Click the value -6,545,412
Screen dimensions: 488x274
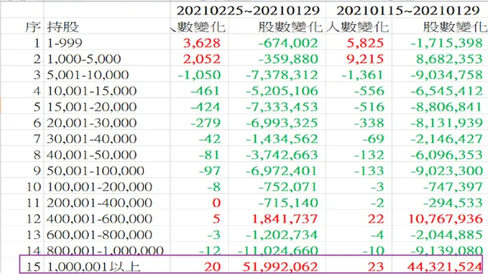click(x=446, y=91)
